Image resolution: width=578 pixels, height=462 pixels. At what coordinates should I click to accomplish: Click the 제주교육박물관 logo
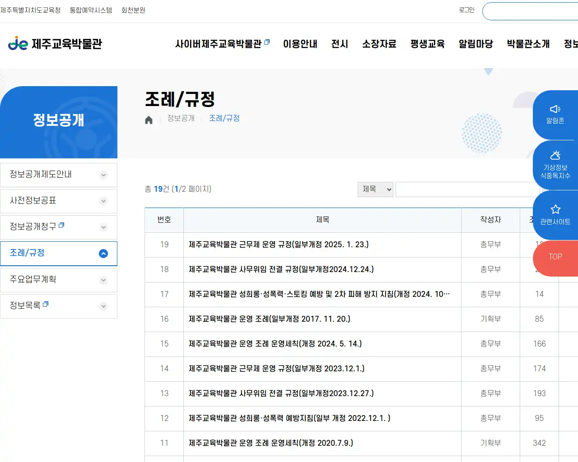(x=55, y=44)
